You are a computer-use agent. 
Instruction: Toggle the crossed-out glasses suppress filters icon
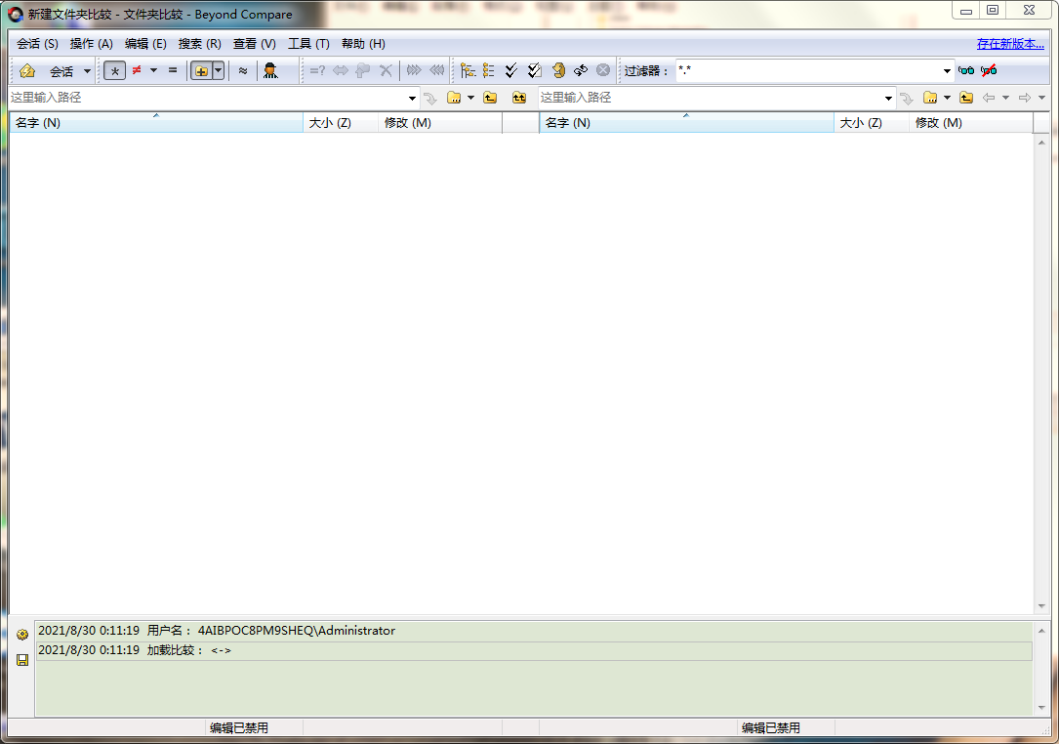click(x=989, y=70)
